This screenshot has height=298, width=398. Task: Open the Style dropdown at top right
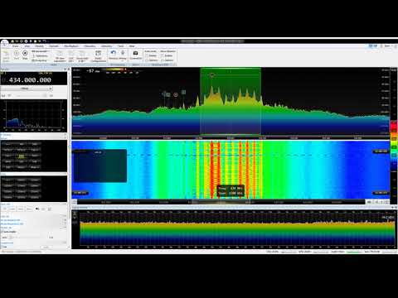pos(388,46)
